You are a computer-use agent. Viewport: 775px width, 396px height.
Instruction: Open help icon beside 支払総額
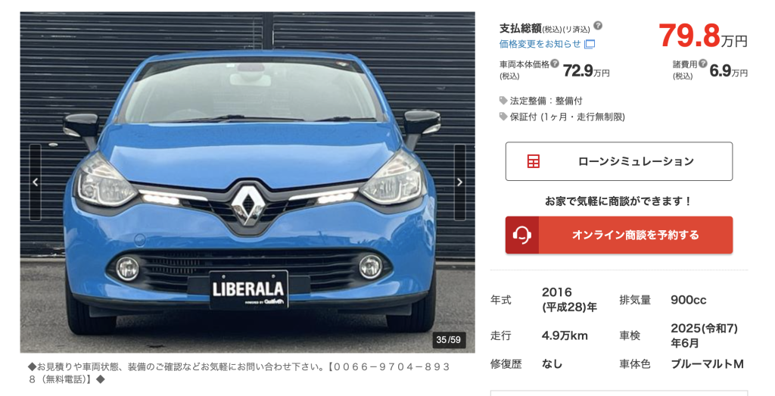coord(598,26)
